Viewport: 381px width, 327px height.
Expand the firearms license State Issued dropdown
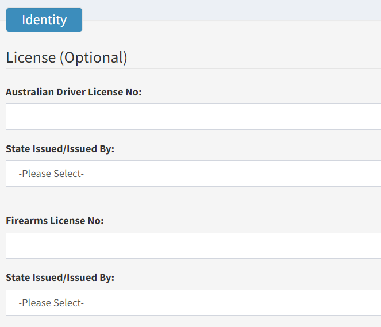[x=194, y=302]
